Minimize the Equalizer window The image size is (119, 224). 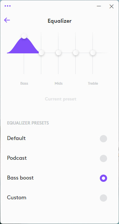99,6
